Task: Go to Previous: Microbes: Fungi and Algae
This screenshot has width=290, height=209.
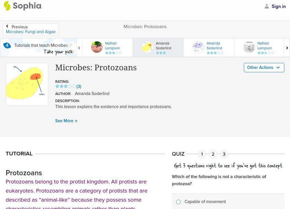Action: pyautogui.click(x=31, y=29)
